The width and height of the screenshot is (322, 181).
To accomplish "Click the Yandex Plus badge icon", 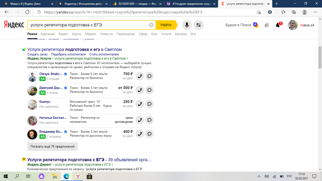I will 255,25.
